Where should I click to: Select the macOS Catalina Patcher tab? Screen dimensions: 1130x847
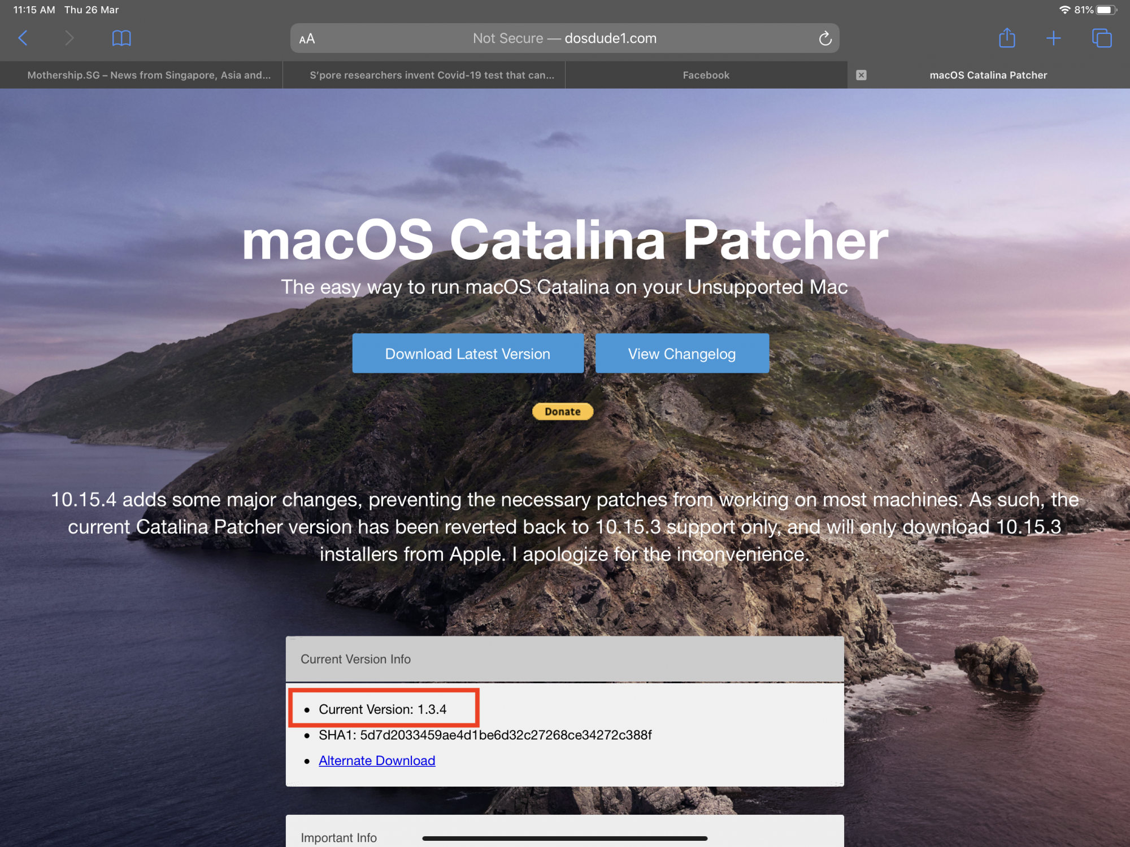[989, 75]
